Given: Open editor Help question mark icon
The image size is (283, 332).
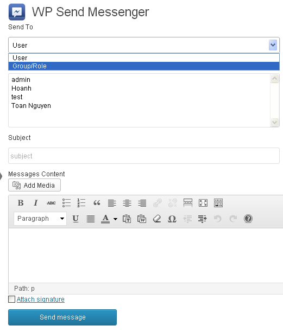Looking at the screenshot, I should pyautogui.click(x=248, y=219).
